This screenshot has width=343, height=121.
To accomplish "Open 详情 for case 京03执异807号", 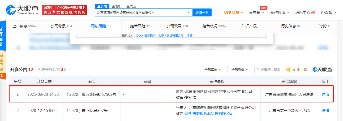I will [325, 111].
